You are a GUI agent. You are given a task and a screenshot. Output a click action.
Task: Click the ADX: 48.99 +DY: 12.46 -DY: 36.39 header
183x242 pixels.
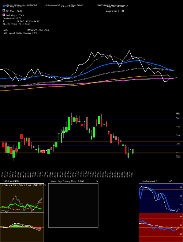tap(24, 186)
